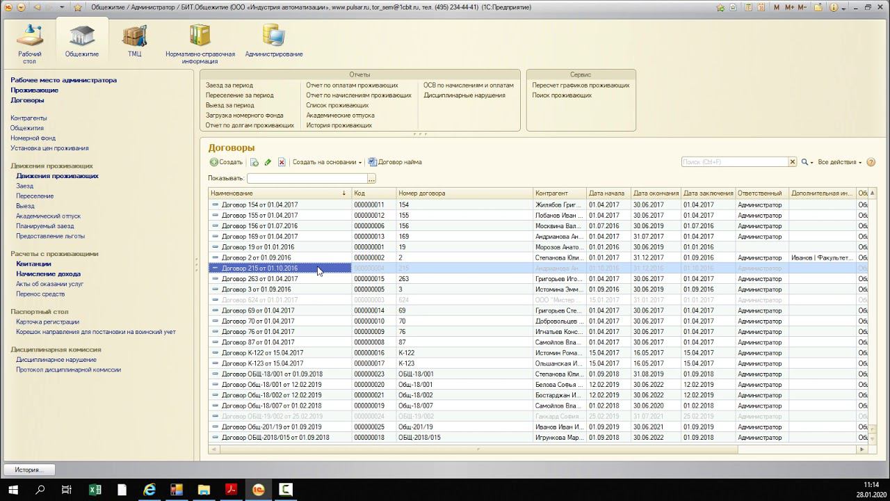Screen dimensions: 890x501
Task: Open Протокол дисциплинарной комиссии
Action: 68,369
